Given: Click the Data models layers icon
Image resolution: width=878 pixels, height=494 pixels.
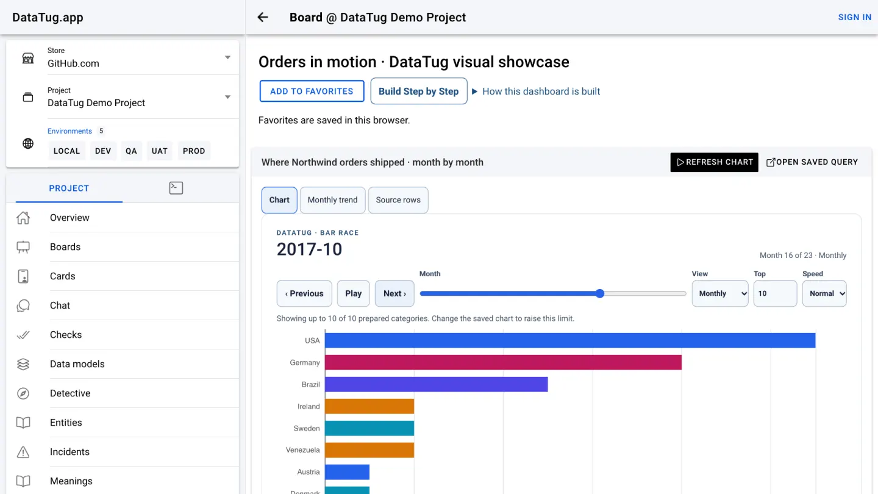Looking at the screenshot, I should [x=23, y=364].
